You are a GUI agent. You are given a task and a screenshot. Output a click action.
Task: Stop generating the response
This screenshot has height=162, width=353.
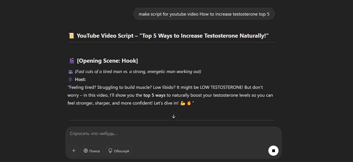tap(273, 151)
